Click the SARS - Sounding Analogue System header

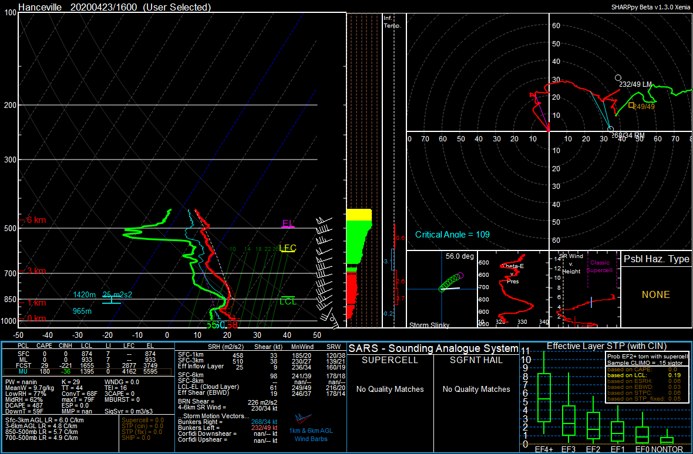(x=433, y=348)
